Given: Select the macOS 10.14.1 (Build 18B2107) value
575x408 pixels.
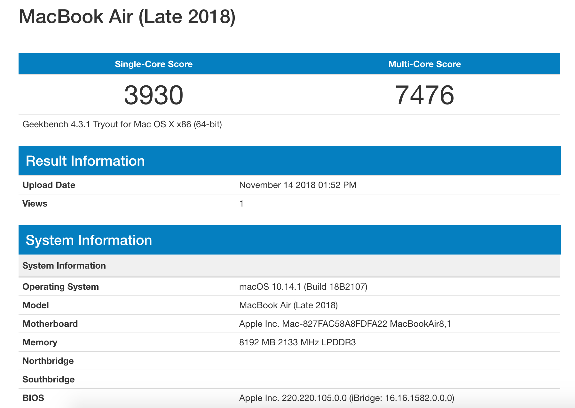Looking at the screenshot, I should [303, 287].
